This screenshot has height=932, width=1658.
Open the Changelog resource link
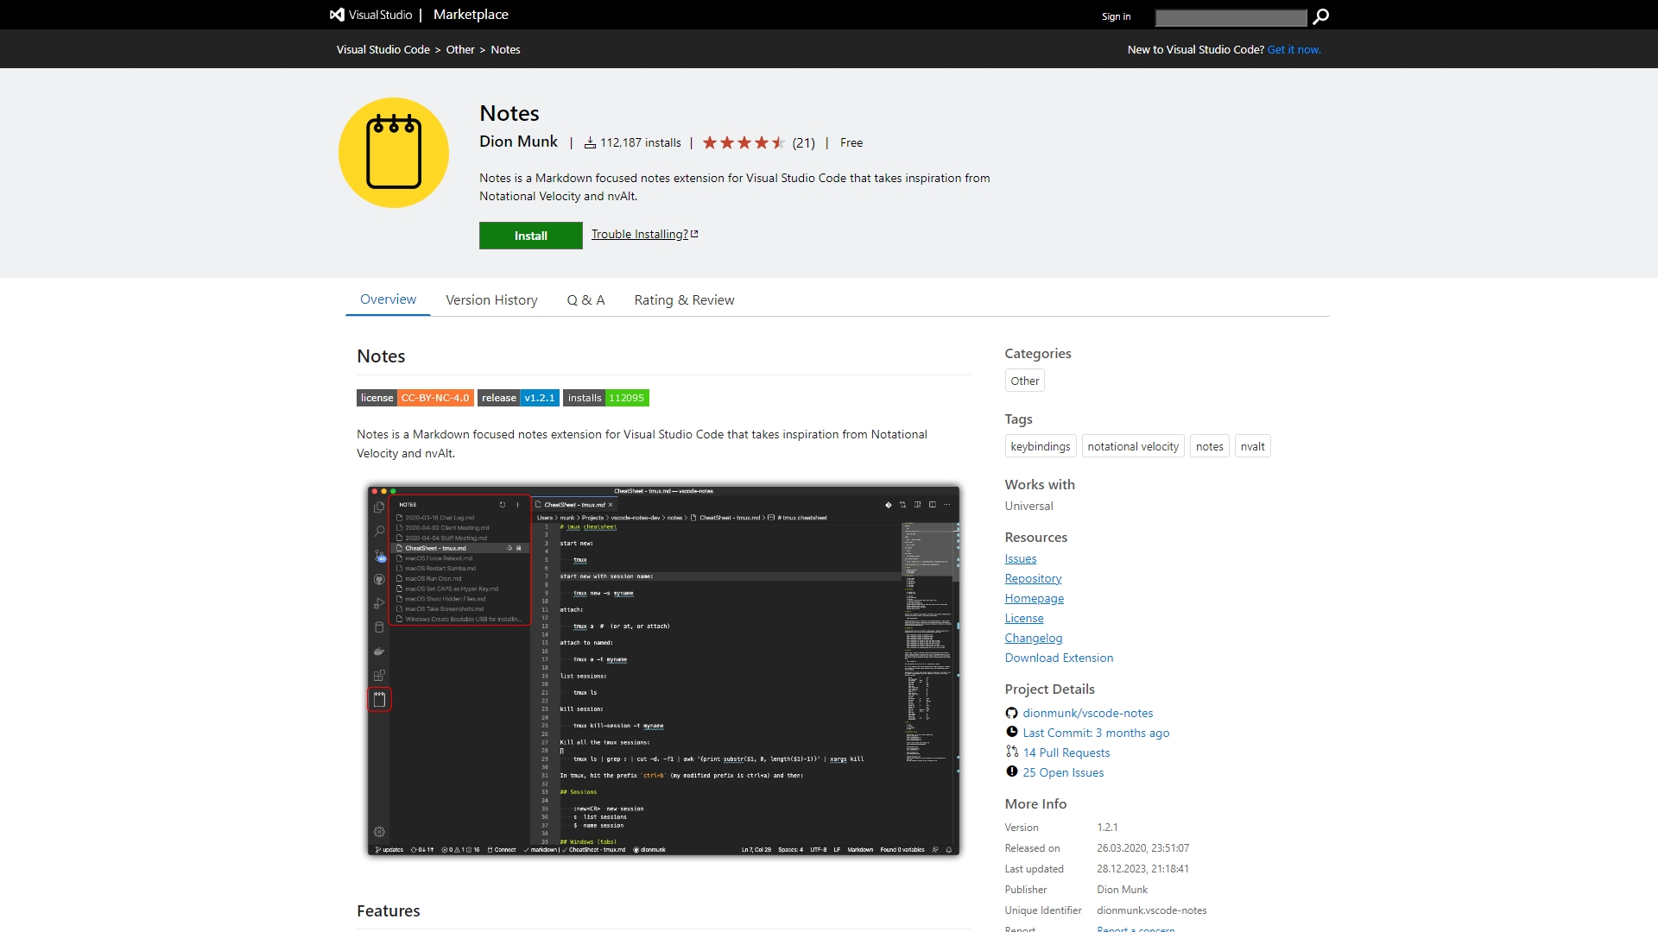pyautogui.click(x=1033, y=638)
